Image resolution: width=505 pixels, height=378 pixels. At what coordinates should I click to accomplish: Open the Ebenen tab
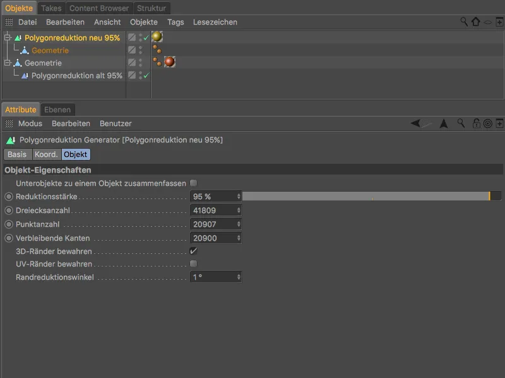(x=57, y=110)
